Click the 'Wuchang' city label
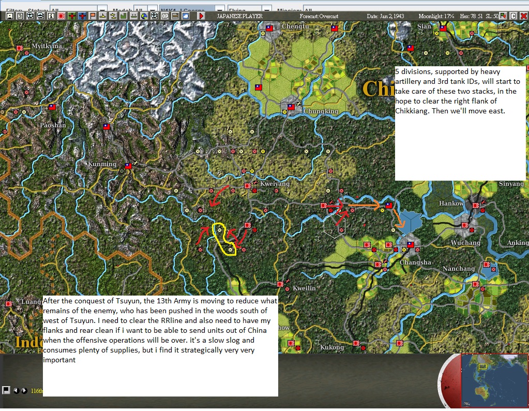Image resolution: width=529 pixels, height=411 pixels. click(x=465, y=243)
